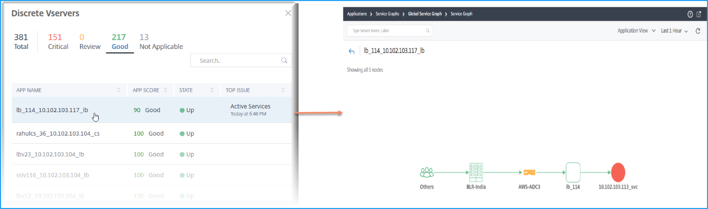Open app lbv23_10.102.103.104_lb row
The height and width of the screenshot is (209, 708).
point(152,154)
